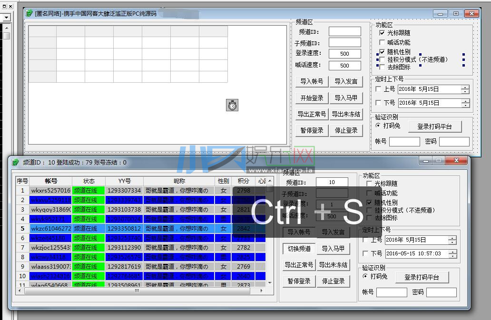Click 导入发言 button in designer window
This screenshot has height=320, width=491.
coord(346,82)
